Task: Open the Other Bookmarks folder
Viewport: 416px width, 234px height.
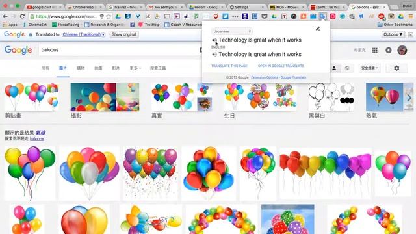Action: (395, 25)
